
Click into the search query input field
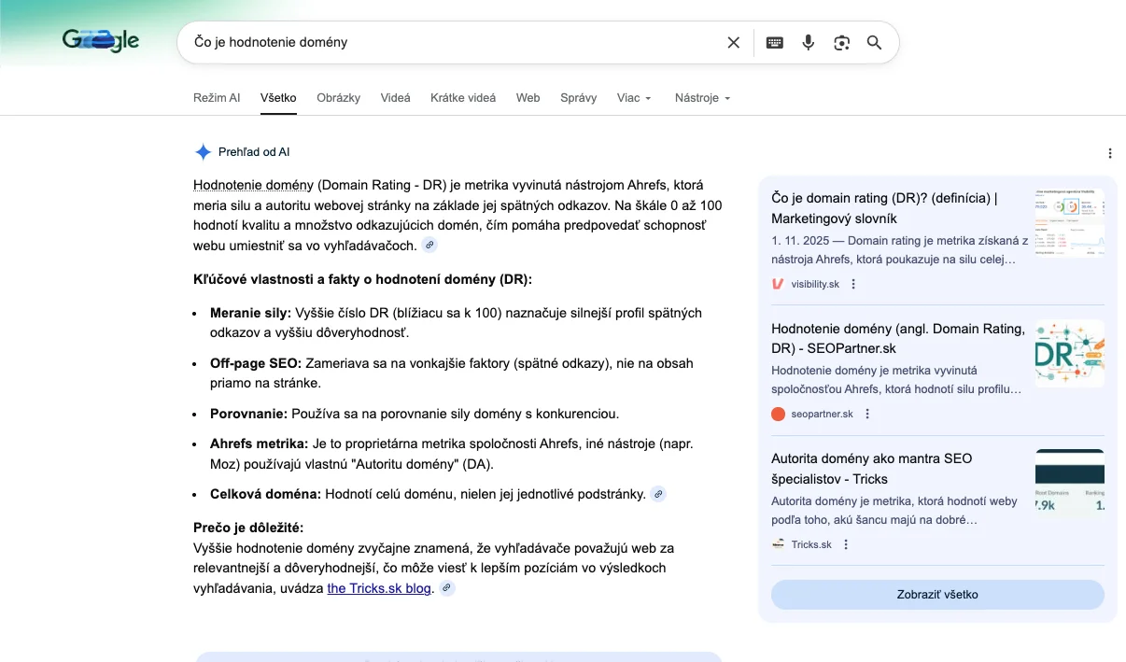[x=448, y=43]
